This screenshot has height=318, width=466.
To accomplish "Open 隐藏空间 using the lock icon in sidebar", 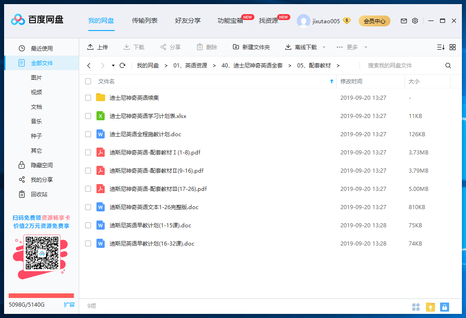I will pos(21,165).
